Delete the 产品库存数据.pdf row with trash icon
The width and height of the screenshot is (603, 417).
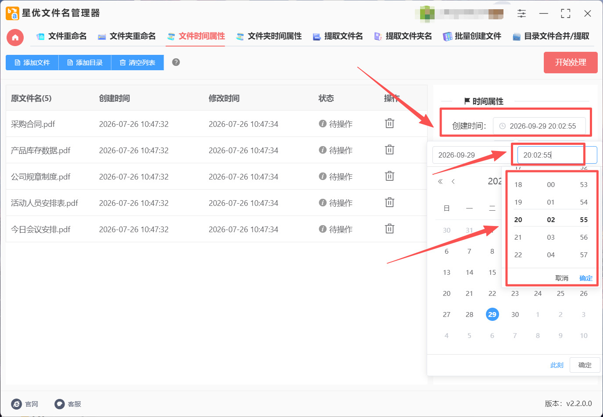point(389,150)
